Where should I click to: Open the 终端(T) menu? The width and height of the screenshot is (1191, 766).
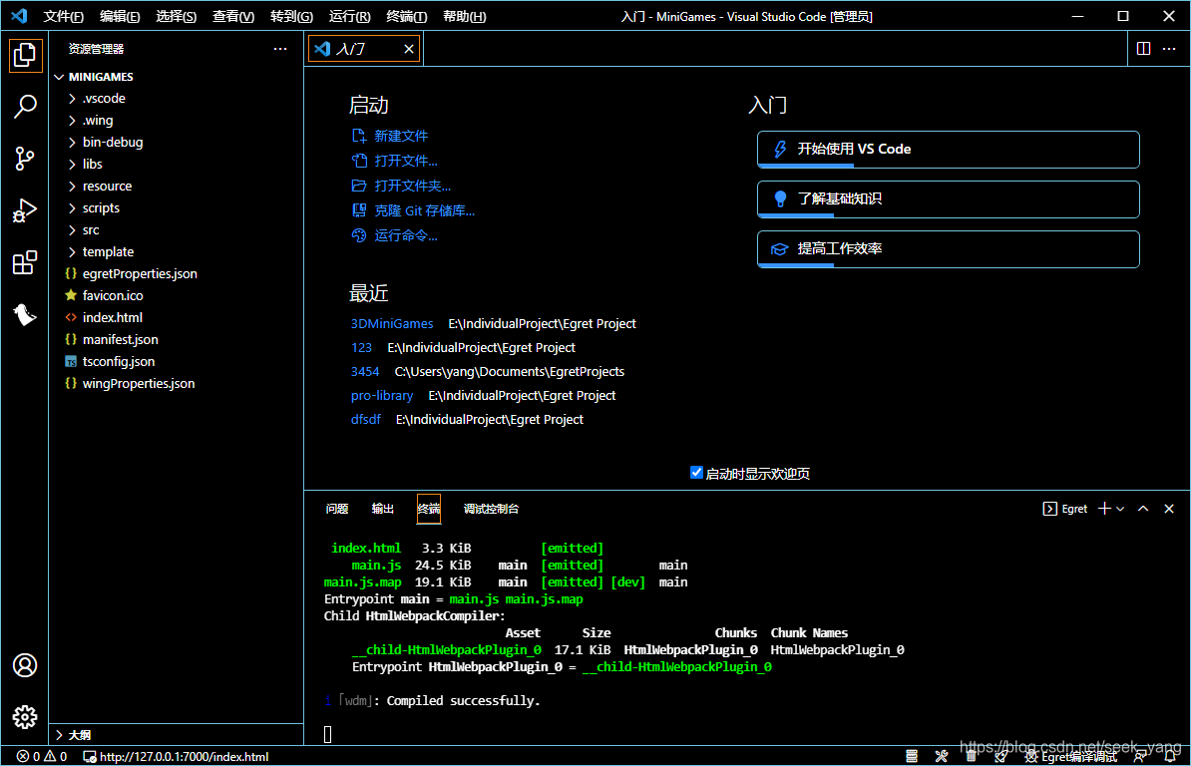tap(406, 16)
